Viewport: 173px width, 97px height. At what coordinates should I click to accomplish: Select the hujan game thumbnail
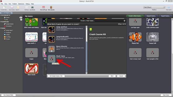pyautogui.click(x=31, y=53)
